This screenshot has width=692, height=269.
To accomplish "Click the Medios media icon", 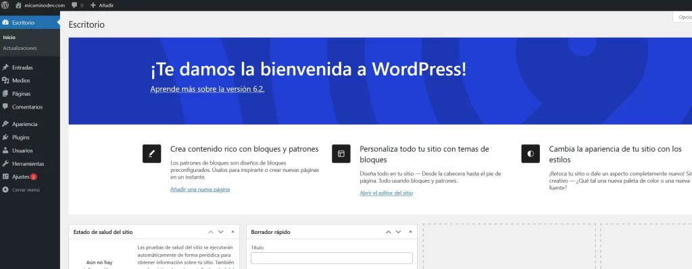I will click(x=5, y=81).
